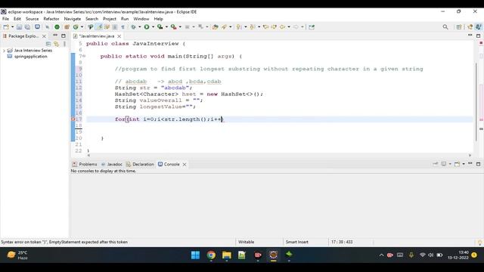This screenshot has height=272, width=484.
Task: Open the Back navigation history dropdown
Action: [x=289, y=27]
